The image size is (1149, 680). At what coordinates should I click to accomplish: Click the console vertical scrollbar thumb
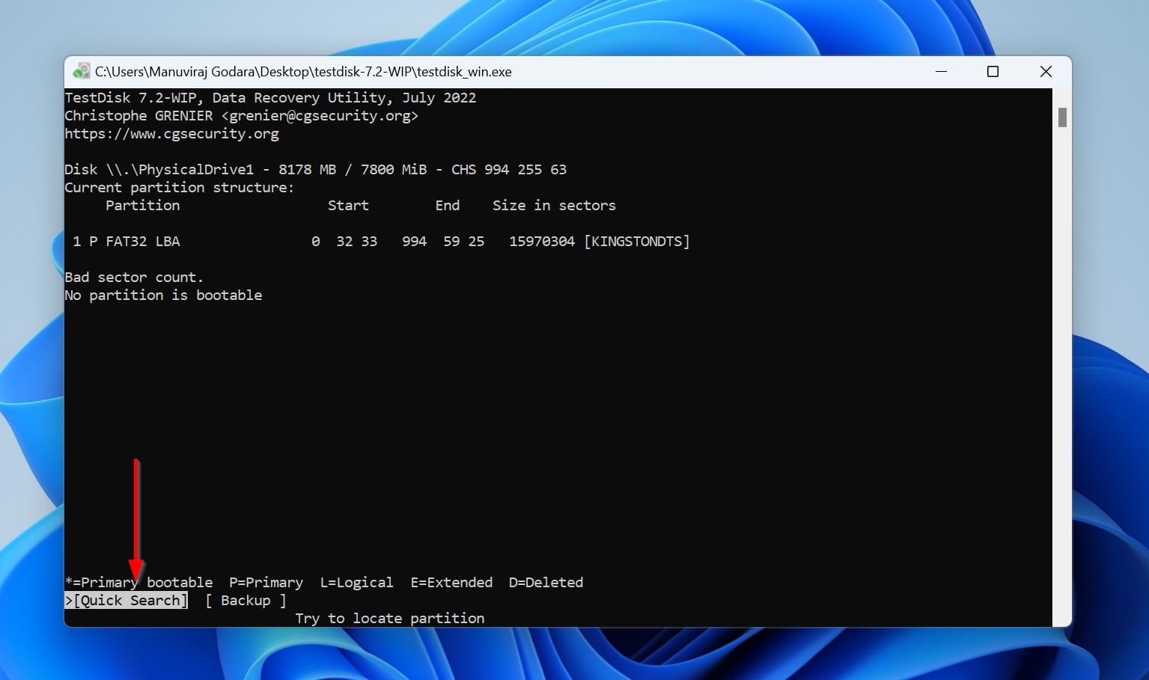click(x=1062, y=117)
